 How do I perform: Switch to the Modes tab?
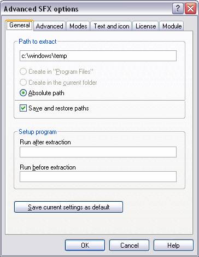click(x=78, y=26)
